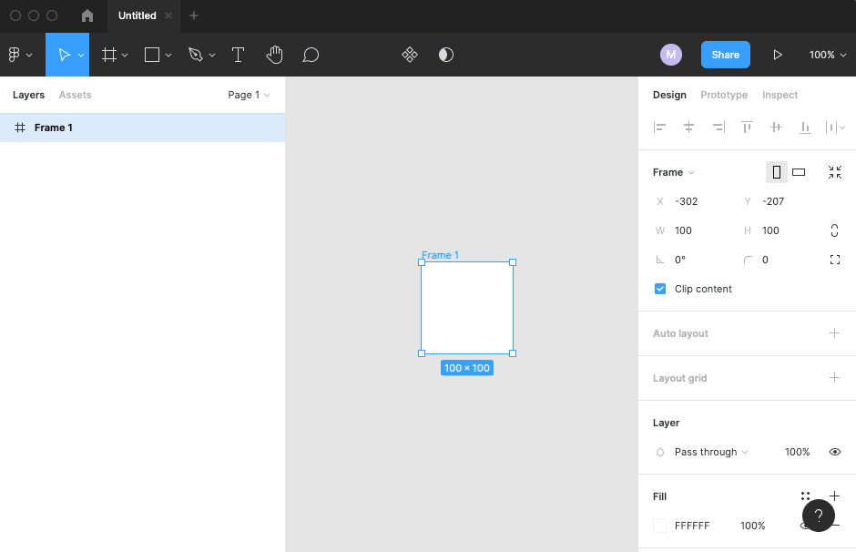The width and height of the screenshot is (856, 552).
Task: Close the Untitled tab
Action: [x=168, y=15]
